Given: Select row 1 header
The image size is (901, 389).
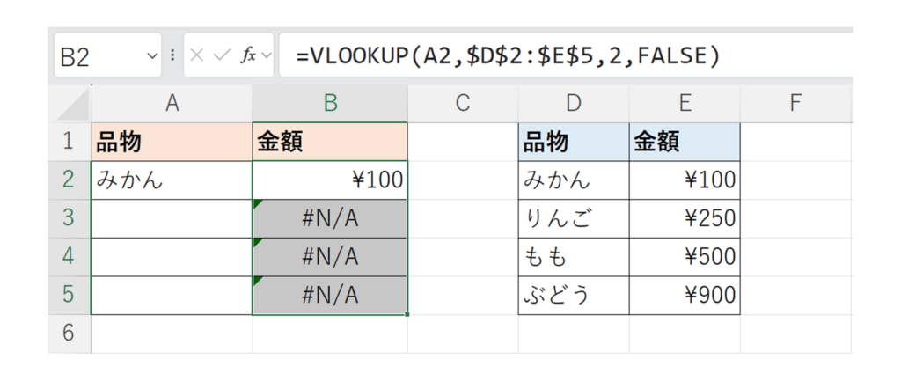Looking at the screenshot, I should coord(70,142).
